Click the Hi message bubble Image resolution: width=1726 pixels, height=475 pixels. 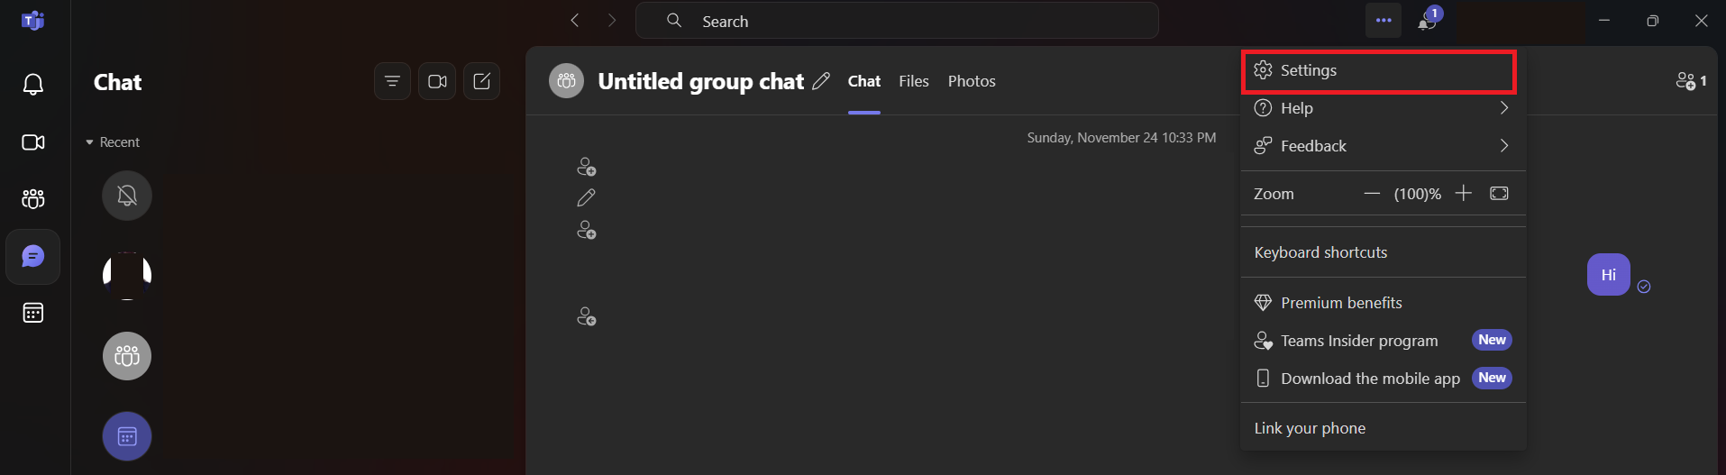coord(1609,275)
